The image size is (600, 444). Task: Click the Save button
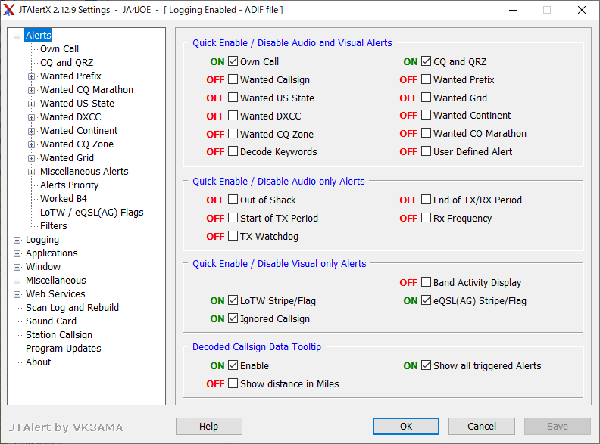(x=557, y=426)
